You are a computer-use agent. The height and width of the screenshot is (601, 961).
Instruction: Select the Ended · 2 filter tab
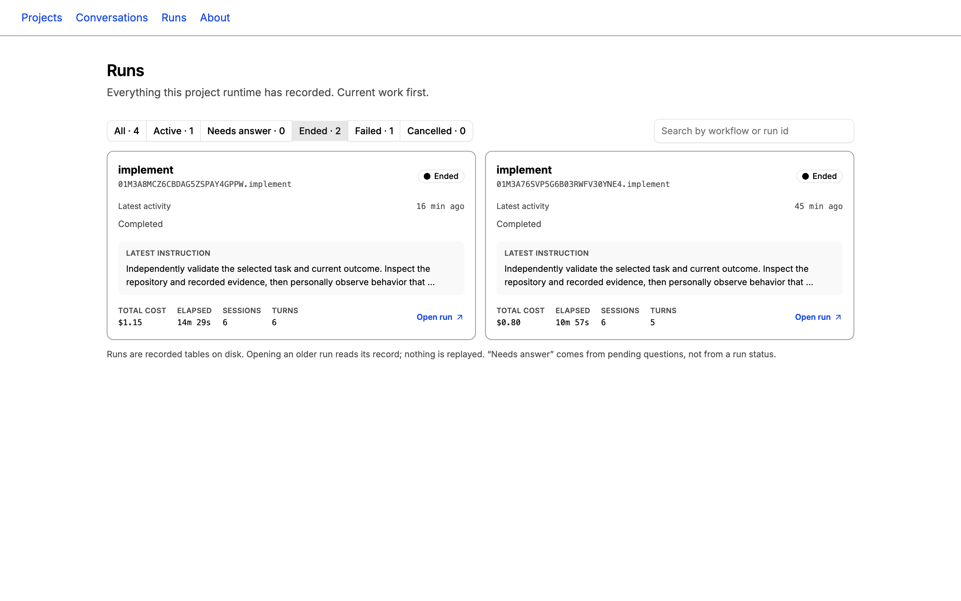click(320, 131)
